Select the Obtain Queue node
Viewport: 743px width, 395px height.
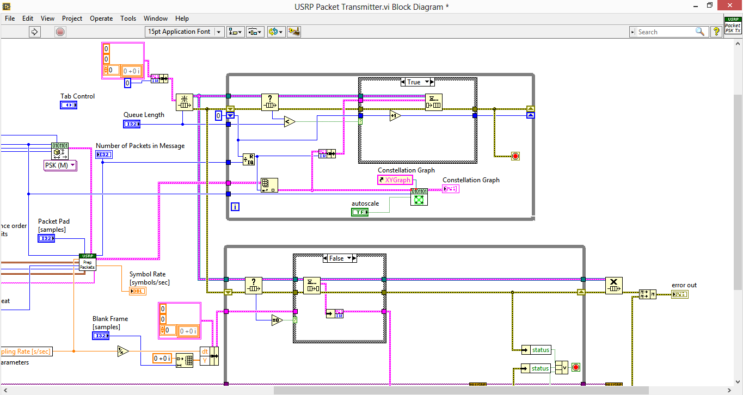pos(184,102)
